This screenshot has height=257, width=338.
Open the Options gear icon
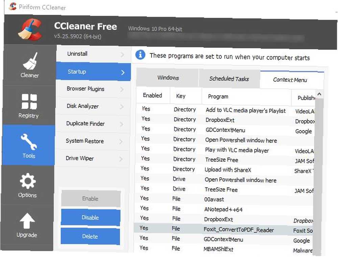pos(28,181)
